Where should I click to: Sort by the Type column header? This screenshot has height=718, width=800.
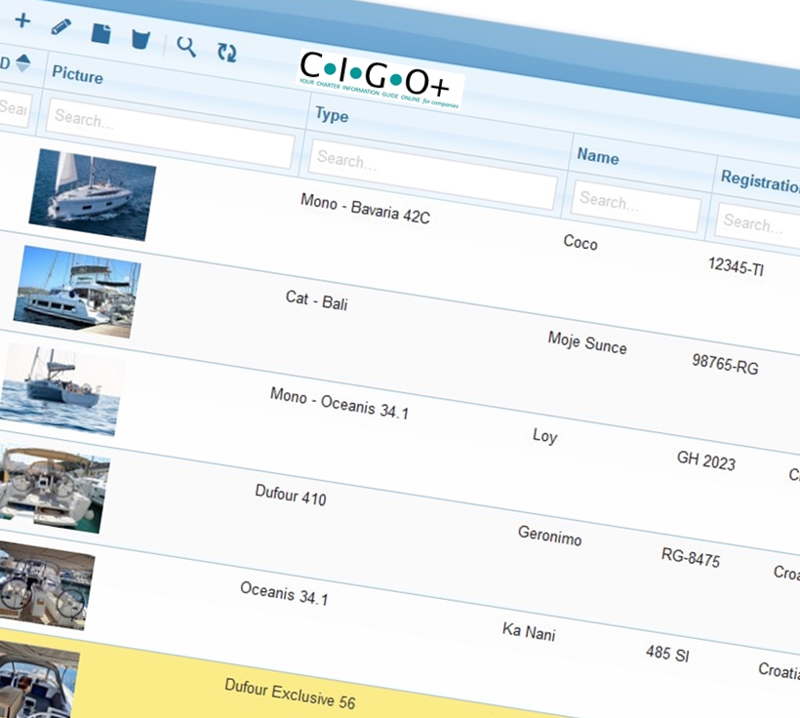(x=333, y=116)
